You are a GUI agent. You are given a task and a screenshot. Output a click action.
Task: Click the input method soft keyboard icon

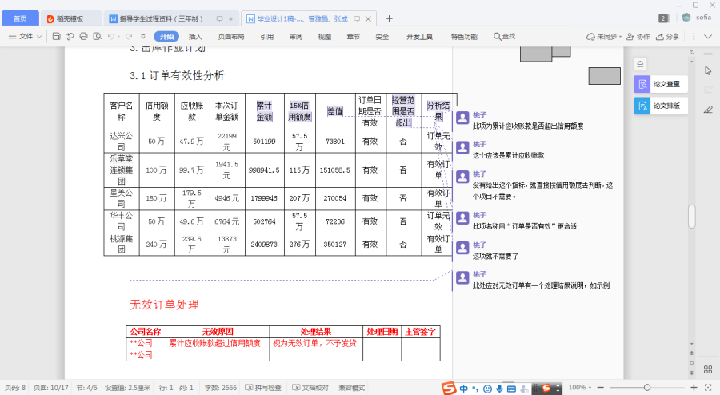coord(511,389)
